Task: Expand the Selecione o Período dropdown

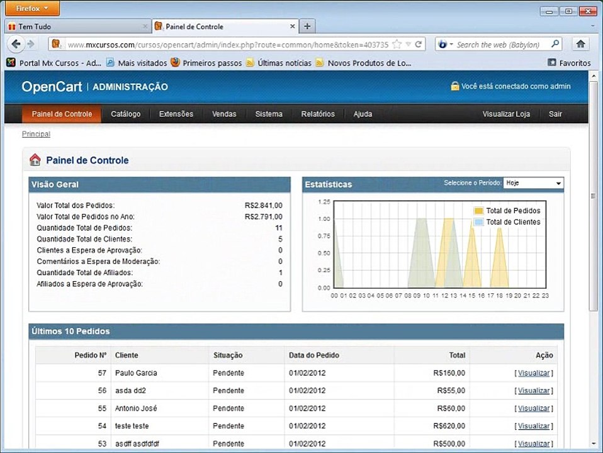Action: click(533, 183)
